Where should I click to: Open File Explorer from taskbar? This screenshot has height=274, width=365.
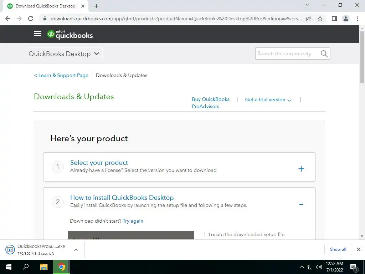pyautogui.click(x=43, y=267)
